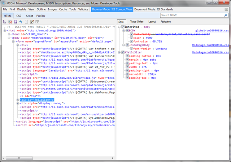Screen dimensions: 231x162
Task: Click the element source style page icon
Action: point(26,22)
